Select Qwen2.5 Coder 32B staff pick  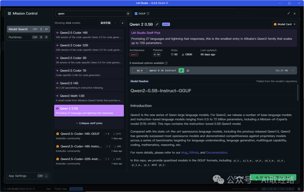89,47
